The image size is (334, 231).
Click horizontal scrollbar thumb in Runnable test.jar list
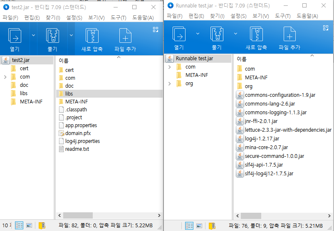251,216
